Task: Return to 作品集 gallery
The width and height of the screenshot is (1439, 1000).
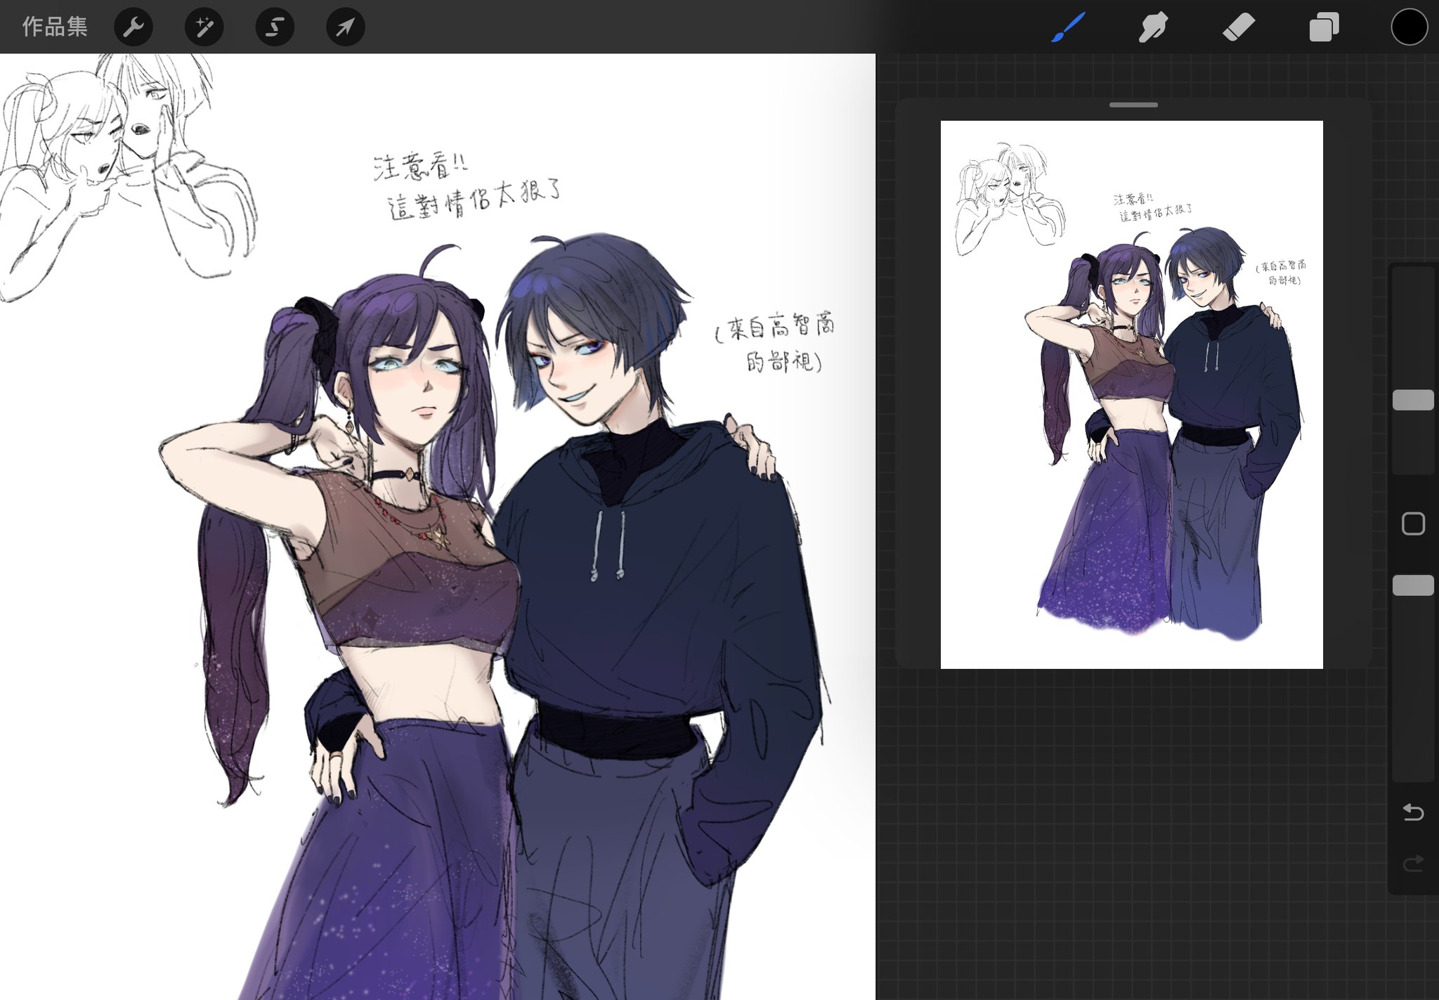Action: tap(55, 27)
